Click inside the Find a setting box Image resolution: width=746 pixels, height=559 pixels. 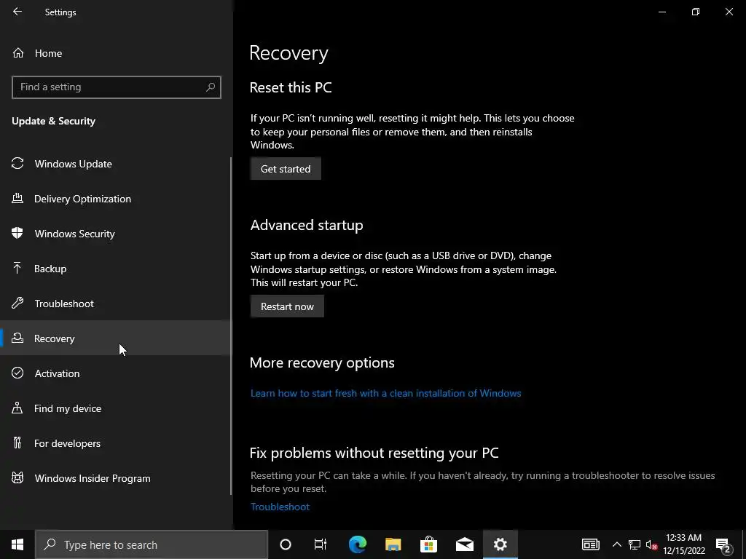pos(116,87)
